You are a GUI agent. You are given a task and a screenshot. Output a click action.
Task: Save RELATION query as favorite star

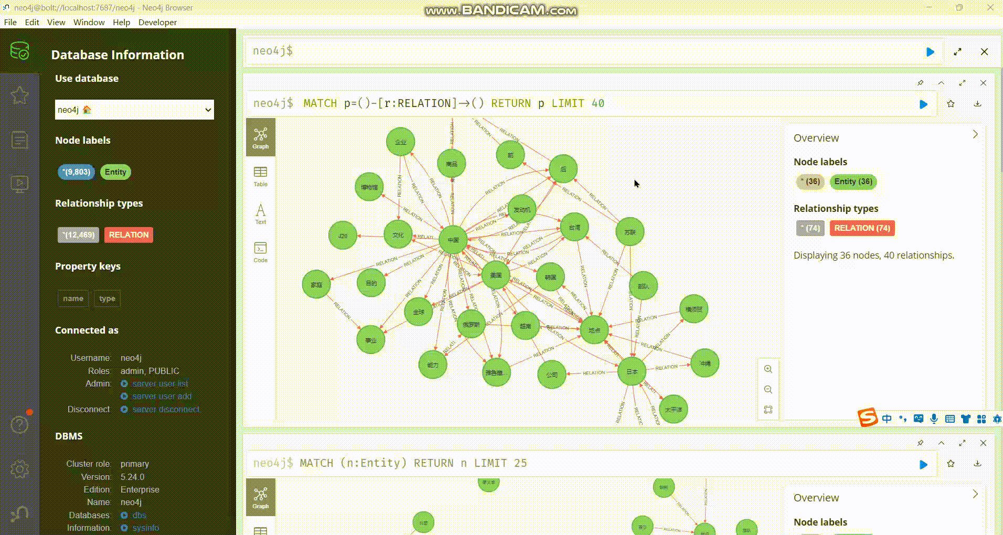coord(951,104)
